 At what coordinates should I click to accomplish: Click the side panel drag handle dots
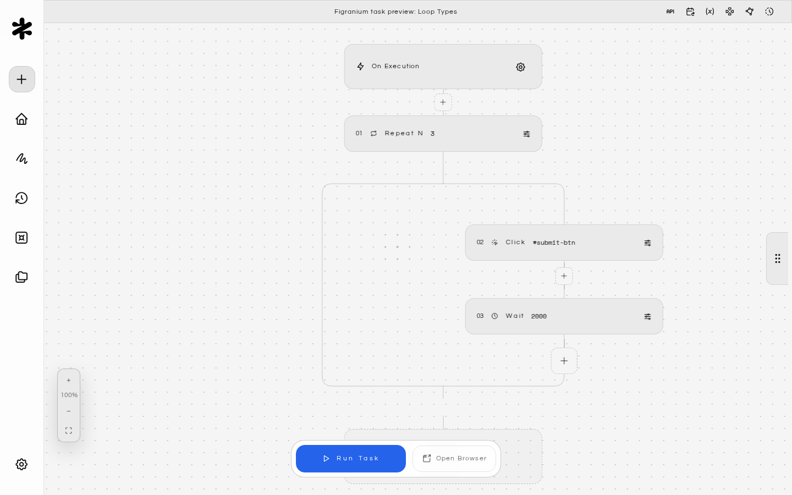(778, 258)
